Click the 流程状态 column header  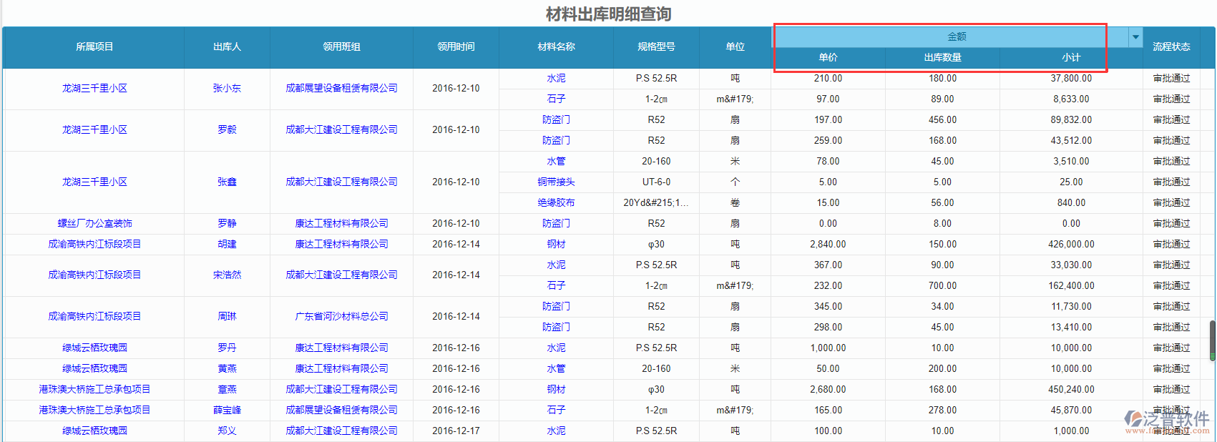click(x=1171, y=47)
